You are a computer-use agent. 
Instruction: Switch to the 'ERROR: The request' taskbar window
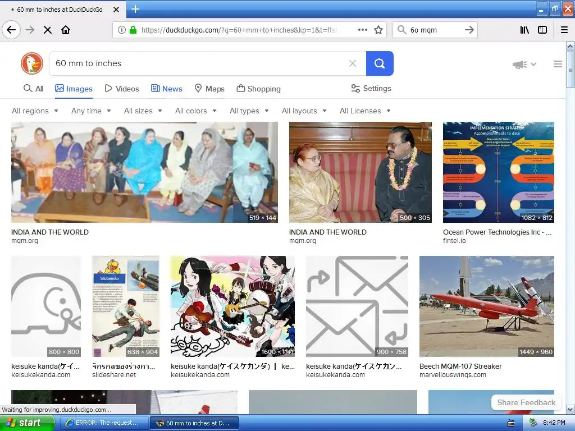click(x=104, y=423)
